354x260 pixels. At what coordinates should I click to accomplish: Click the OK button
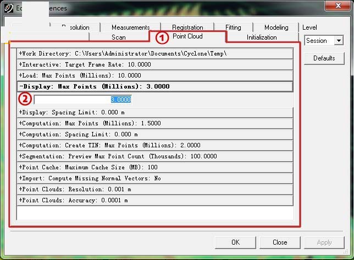point(235,242)
